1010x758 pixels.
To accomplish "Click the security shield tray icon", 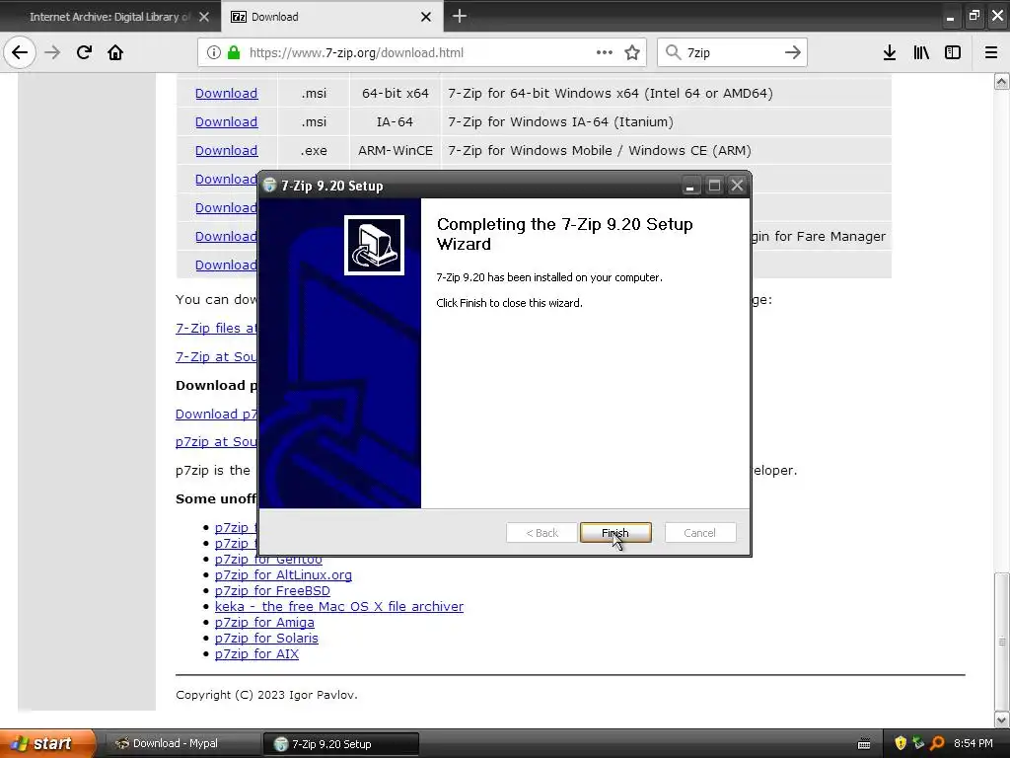I will click(x=901, y=743).
